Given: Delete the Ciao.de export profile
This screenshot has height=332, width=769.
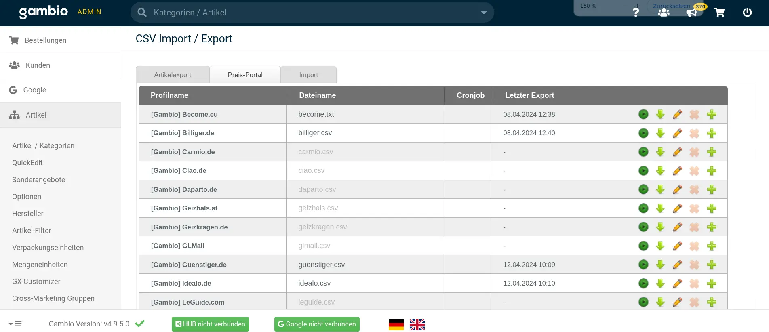Looking at the screenshot, I should click(694, 171).
